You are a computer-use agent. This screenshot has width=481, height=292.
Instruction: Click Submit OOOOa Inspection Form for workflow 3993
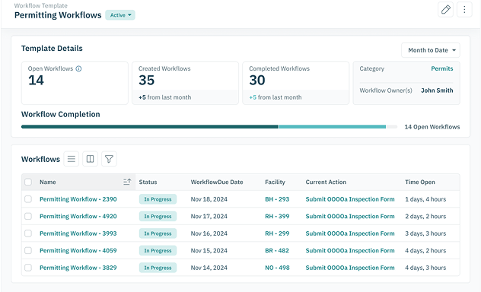click(x=350, y=233)
